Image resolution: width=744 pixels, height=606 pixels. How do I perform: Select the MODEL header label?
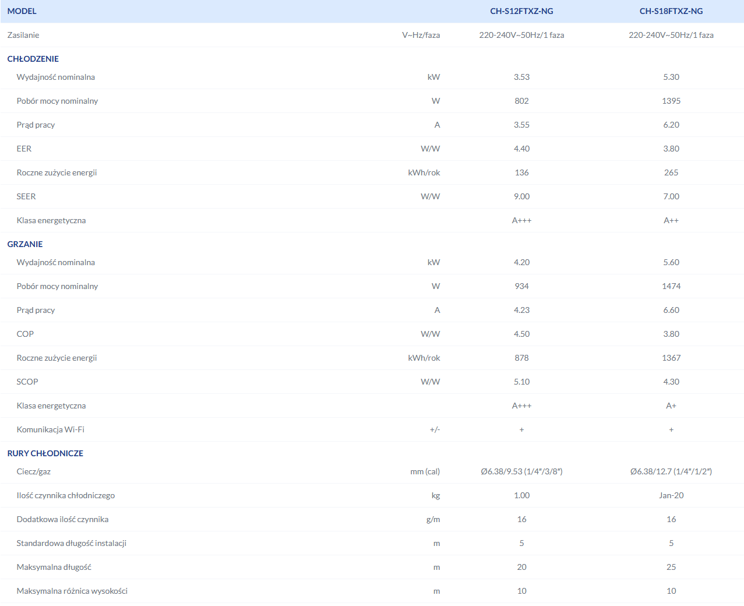click(x=22, y=11)
